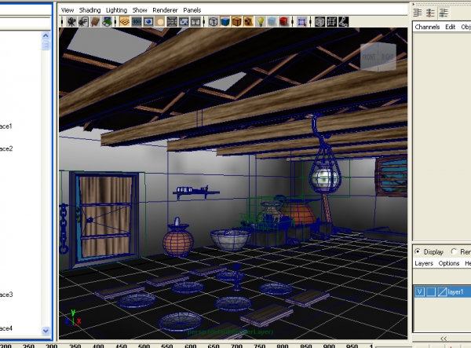471x348 pixels.
Task: Click the camera Bookmarks icon
Action: (x=95, y=22)
